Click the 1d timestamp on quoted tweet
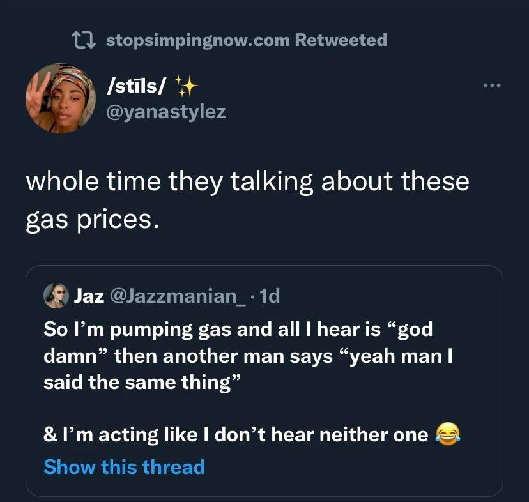This screenshot has width=529, height=502. pos(272,296)
